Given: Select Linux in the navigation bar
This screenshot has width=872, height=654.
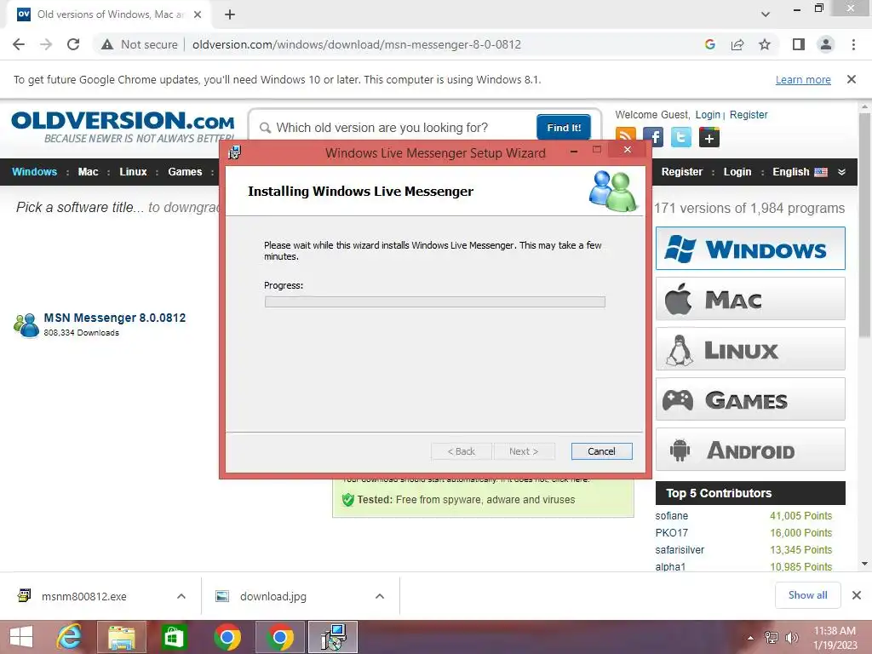Looking at the screenshot, I should [133, 172].
